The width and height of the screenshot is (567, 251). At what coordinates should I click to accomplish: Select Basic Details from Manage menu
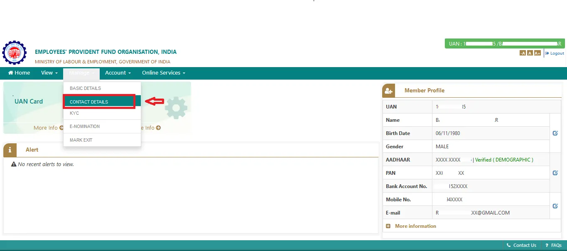coord(102,88)
